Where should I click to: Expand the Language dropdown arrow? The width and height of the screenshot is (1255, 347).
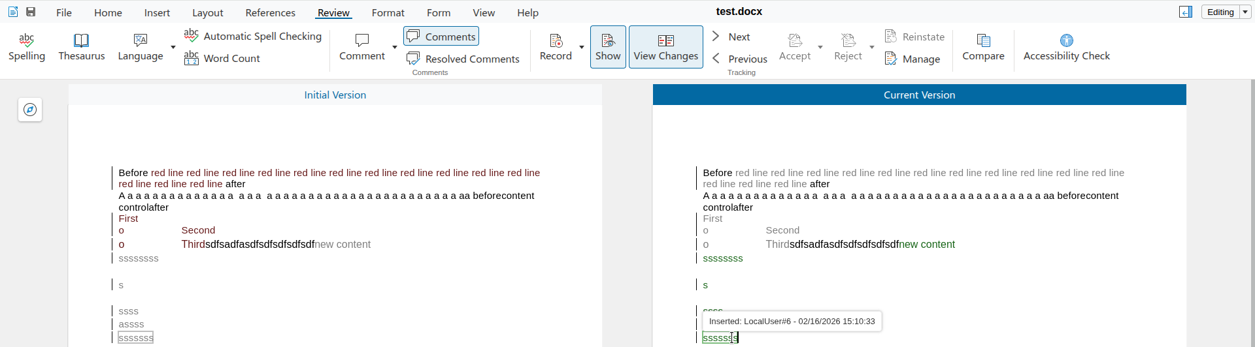pyautogui.click(x=173, y=47)
